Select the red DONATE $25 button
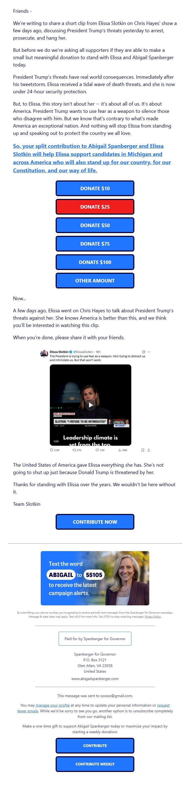The width and height of the screenshot is (190, 785). [x=95, y=206]
